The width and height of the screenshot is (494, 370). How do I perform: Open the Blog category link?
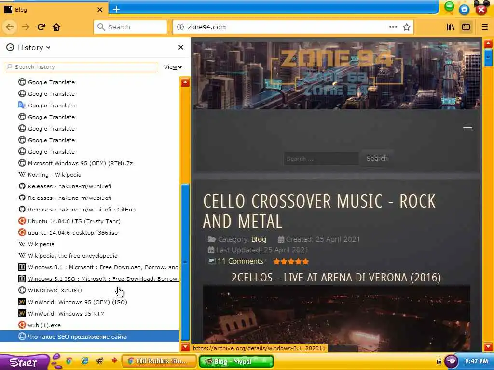[259, 239]
